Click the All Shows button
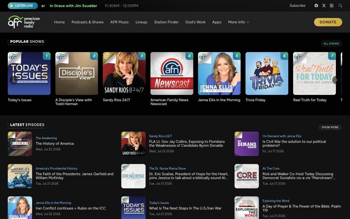This screenshot has height=219, width=350. [x=331, y=44]
